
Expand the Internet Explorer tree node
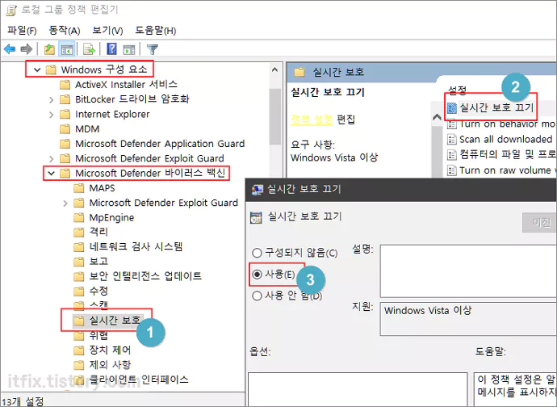51,115
